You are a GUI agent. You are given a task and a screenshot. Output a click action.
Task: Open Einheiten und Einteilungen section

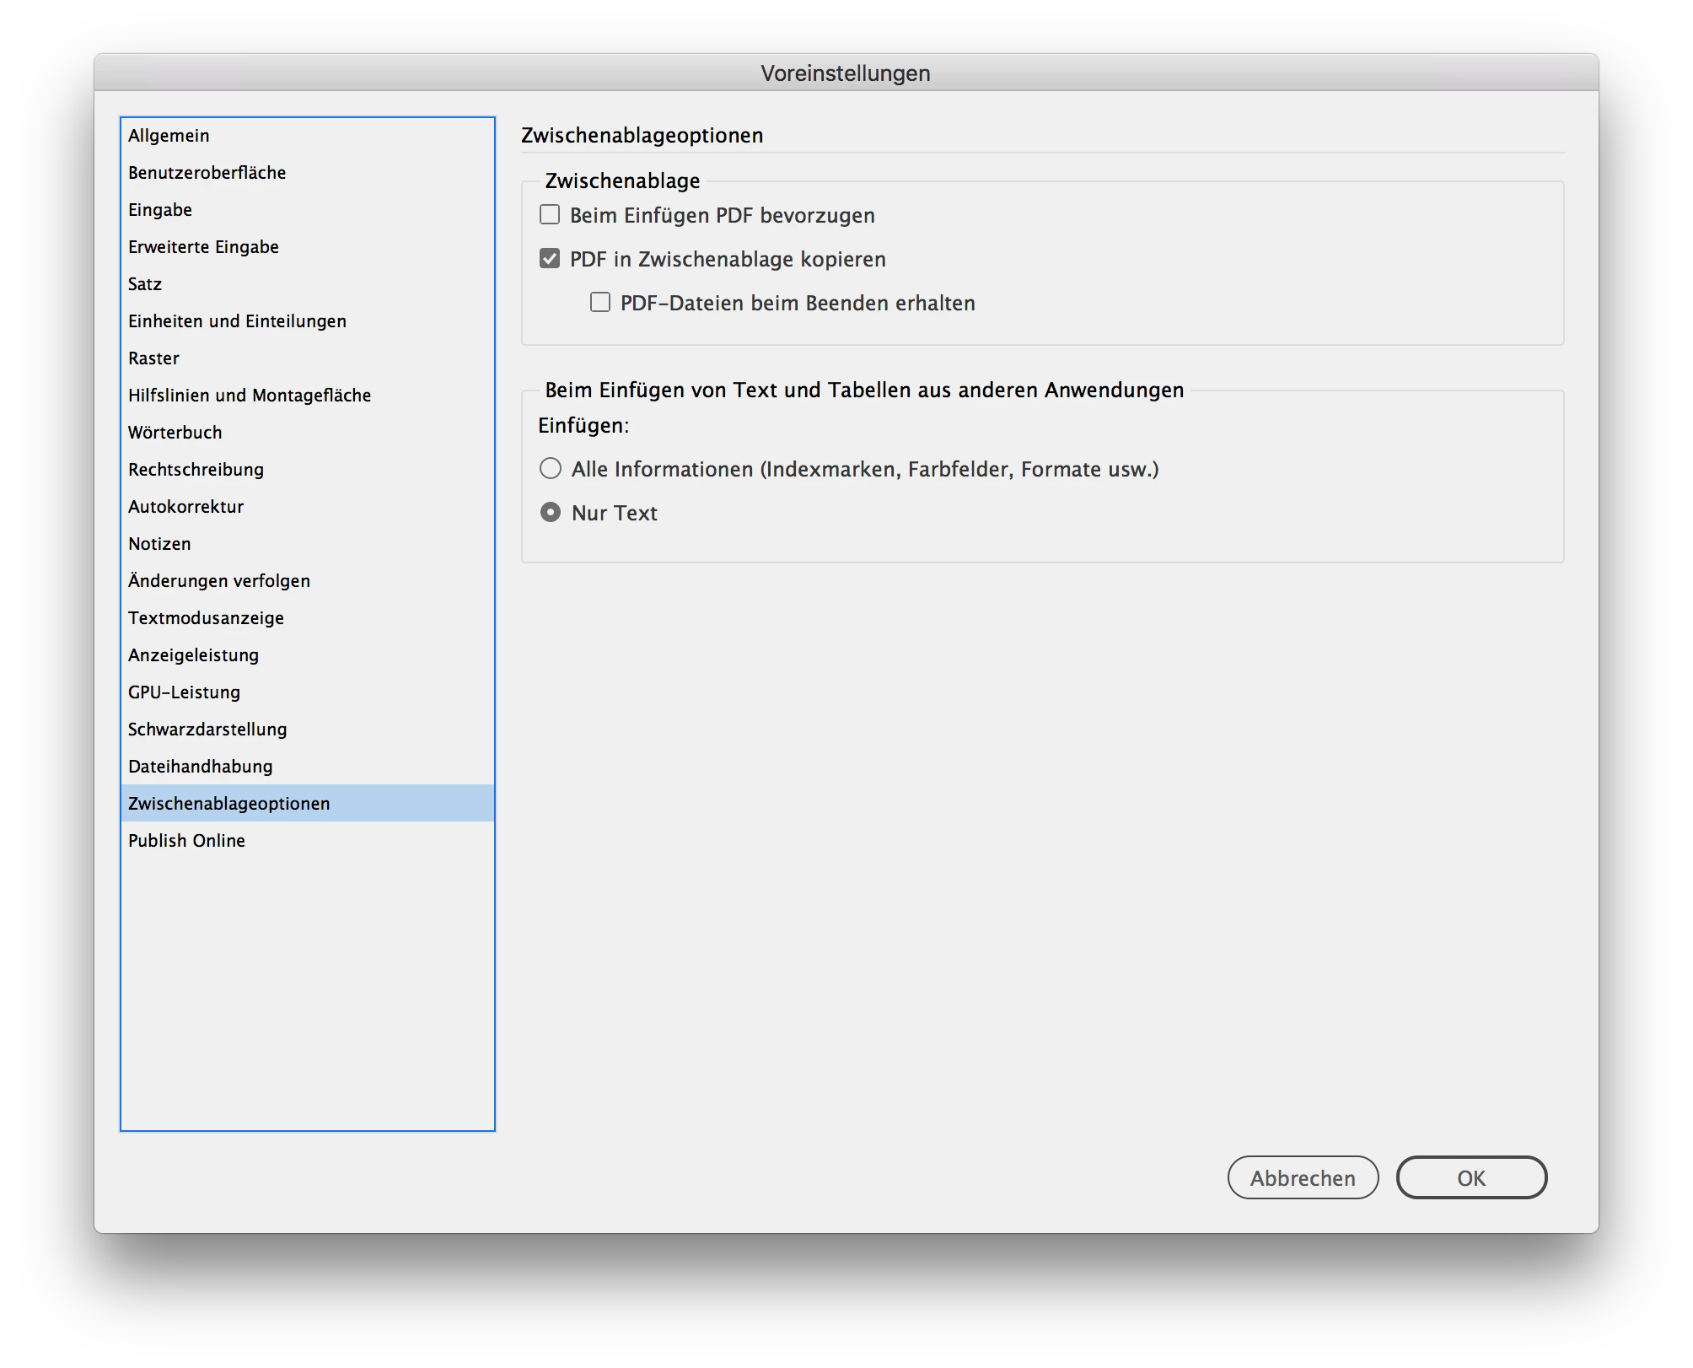[237, 321]
